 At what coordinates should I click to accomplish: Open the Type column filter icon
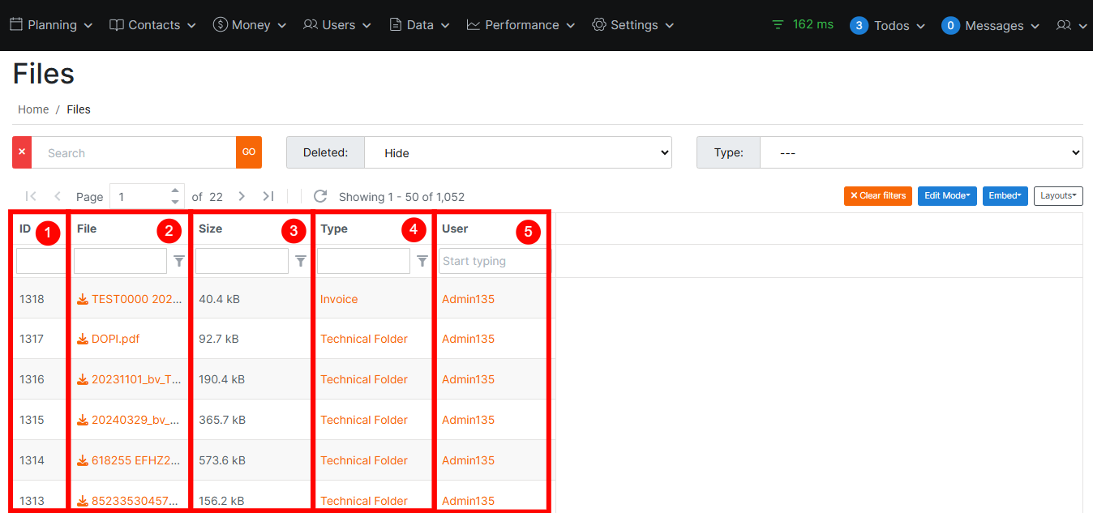(x=422, y=261)
